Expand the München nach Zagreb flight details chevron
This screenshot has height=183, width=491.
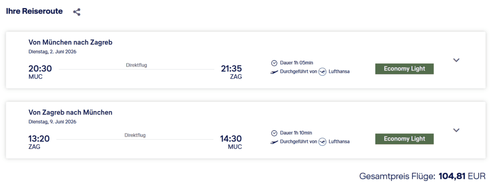tap(456, 60)
